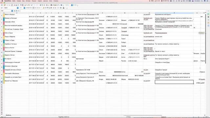Toggle left alignment

pos(33,8)
